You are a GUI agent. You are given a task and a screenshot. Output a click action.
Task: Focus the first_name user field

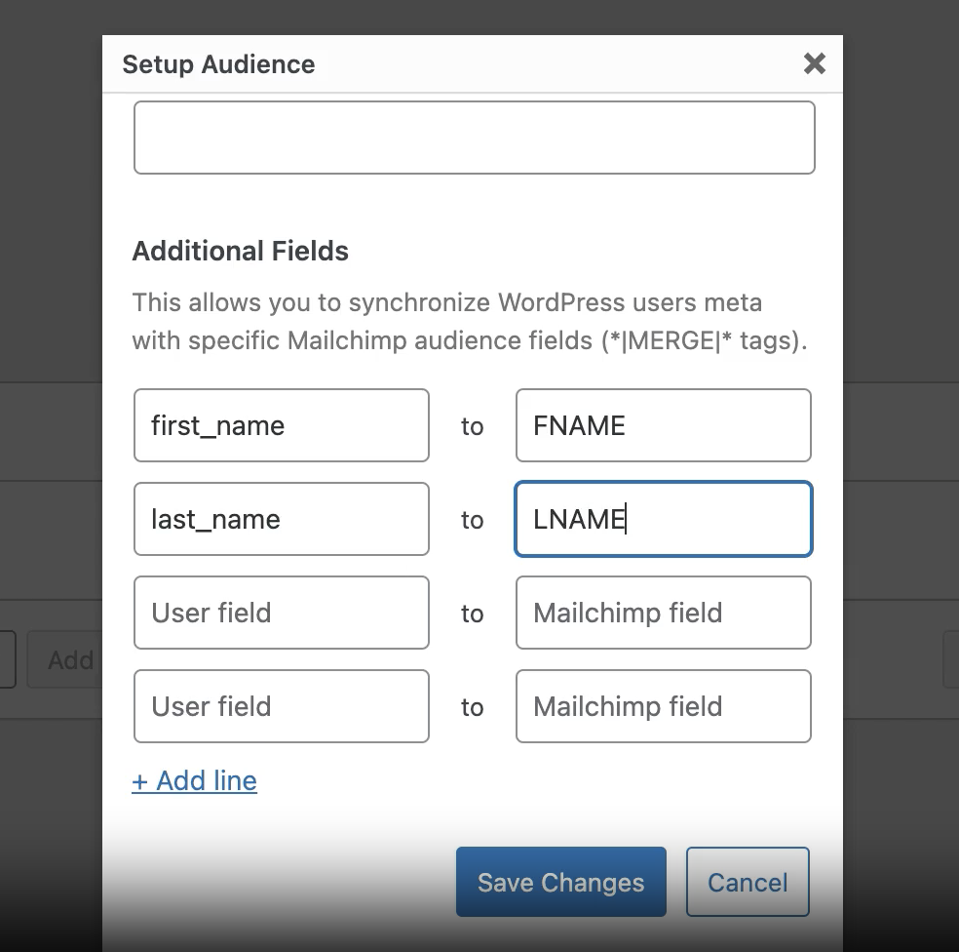pos(281,425)
